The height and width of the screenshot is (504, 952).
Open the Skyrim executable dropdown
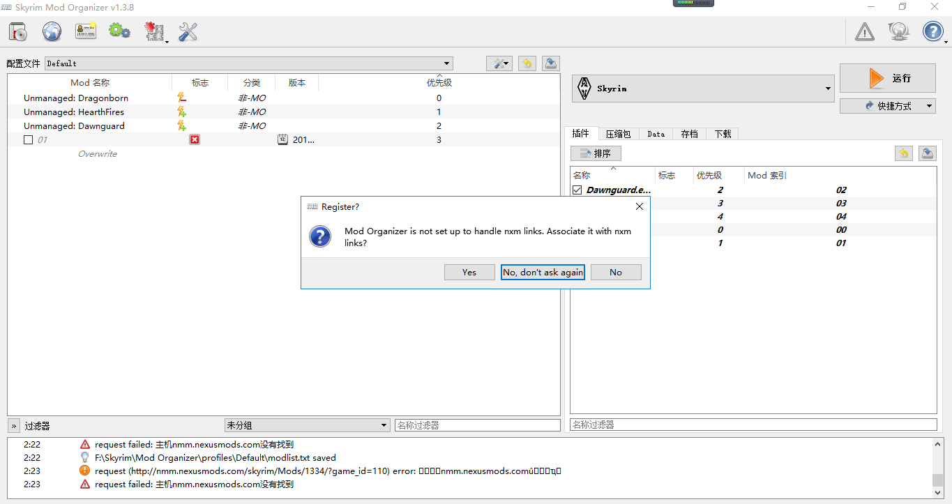tap(703, 89)
